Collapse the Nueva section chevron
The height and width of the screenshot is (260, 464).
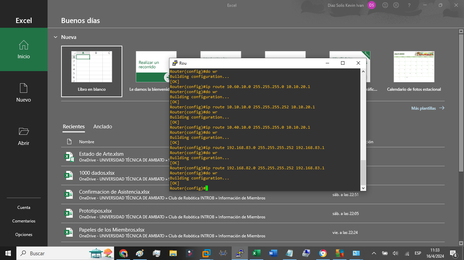[56, 37]
